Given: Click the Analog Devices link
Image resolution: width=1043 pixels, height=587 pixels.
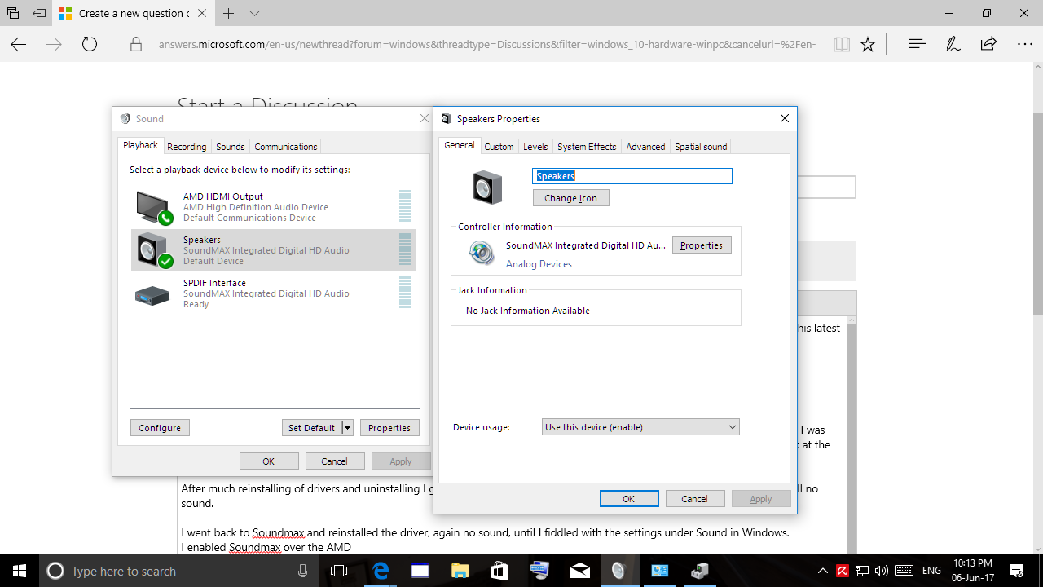Looking at the screenshot, I should 539,264.
